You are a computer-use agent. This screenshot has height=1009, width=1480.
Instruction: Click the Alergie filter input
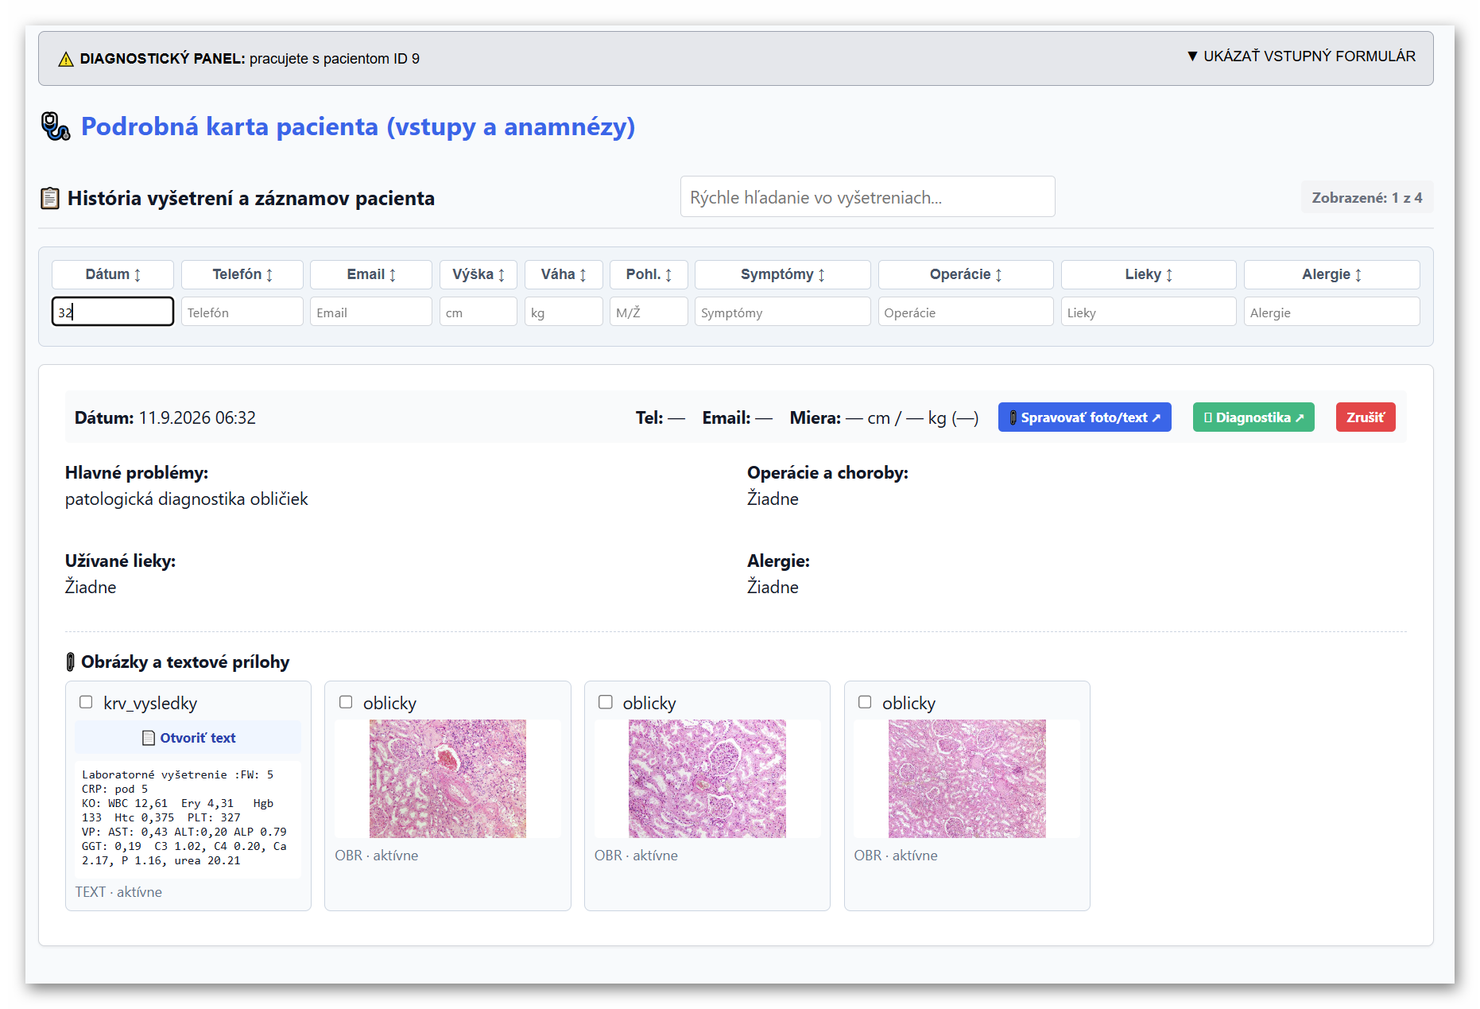(x=1332, y=312)
